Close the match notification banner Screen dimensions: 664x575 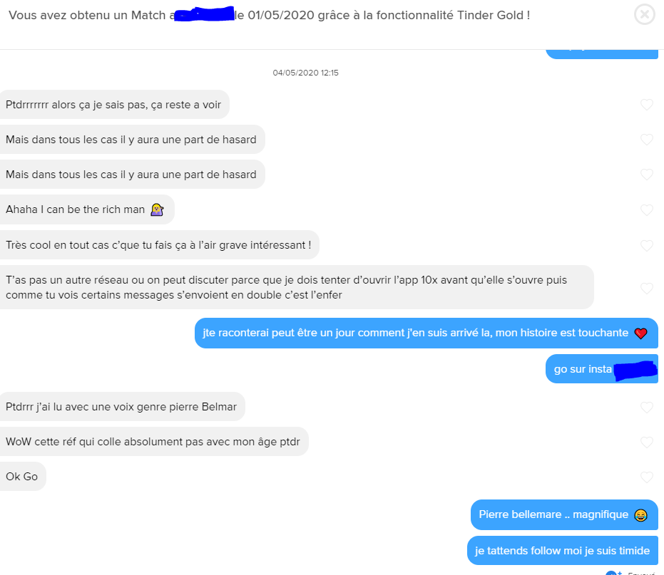click(x=645, y=15)
